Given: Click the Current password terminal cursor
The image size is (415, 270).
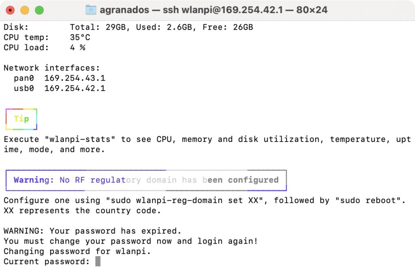Looking at the screenshot, I should [x=97, y=261].
